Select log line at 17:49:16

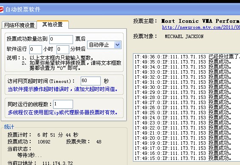pos(183,153)
